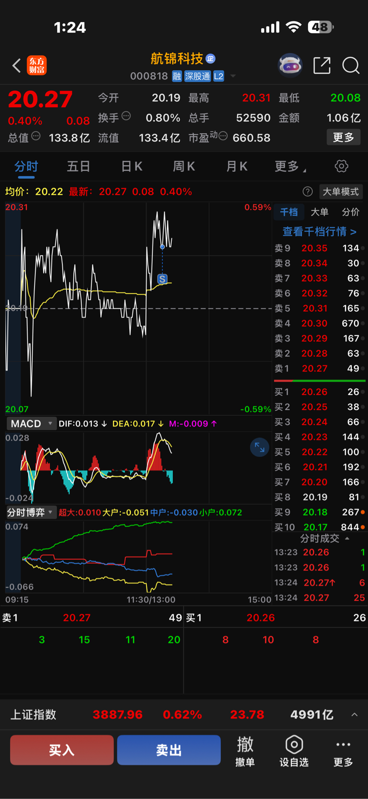Tap the 13:24 20.27 trade with 25

(x=320, y=597)
